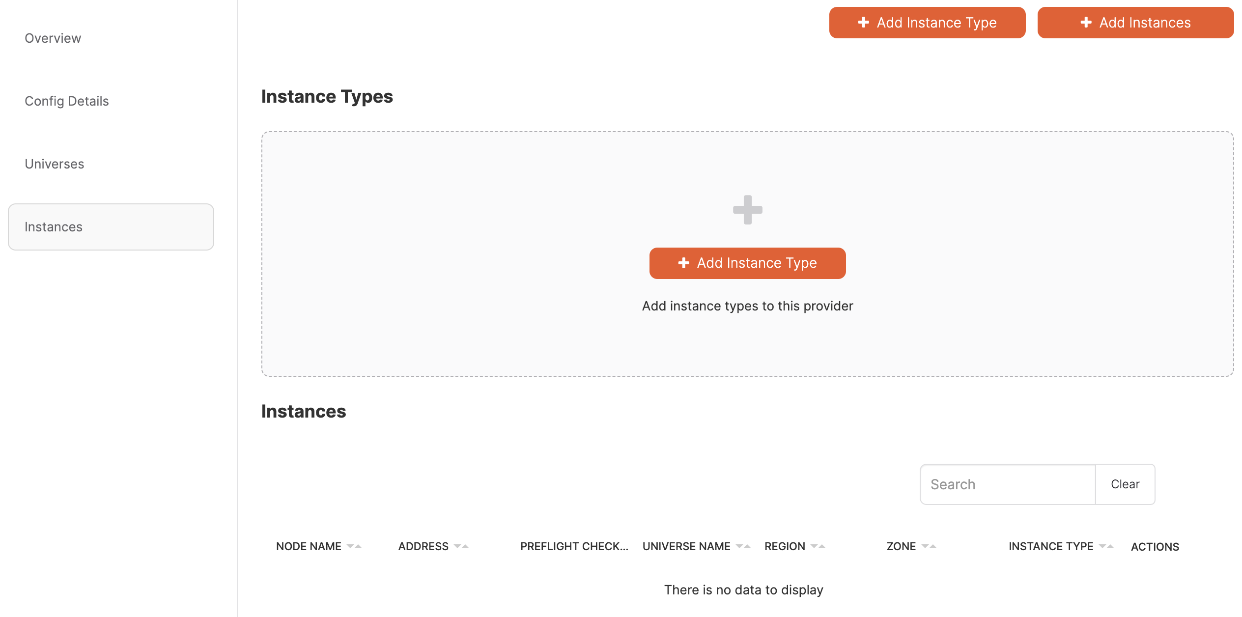Select the Universes menu item

pos(55,164)
